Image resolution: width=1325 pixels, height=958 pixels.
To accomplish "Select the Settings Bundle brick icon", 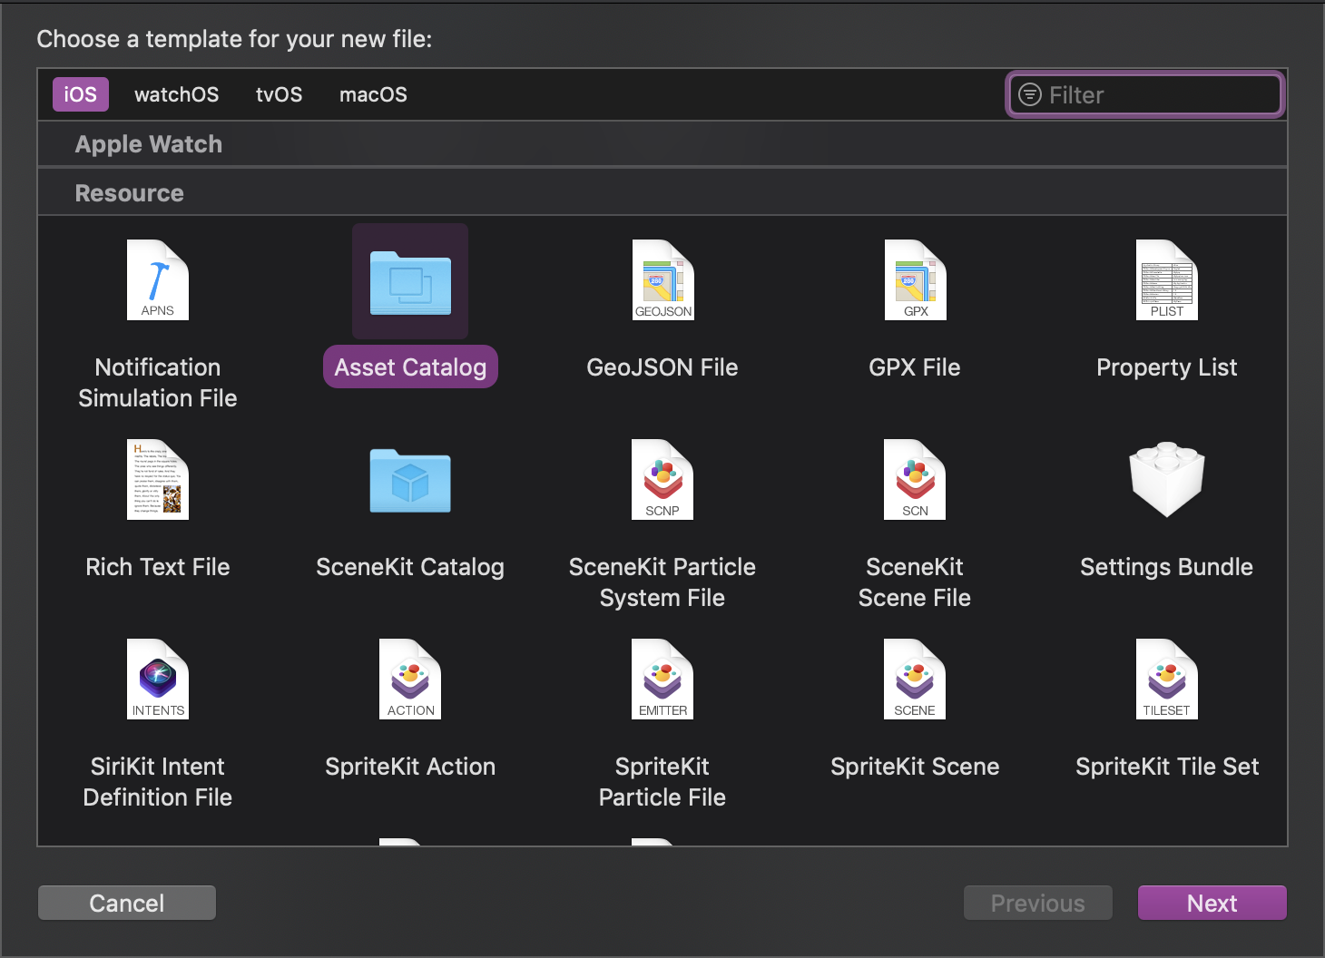I will click(x=1167, y=479).
